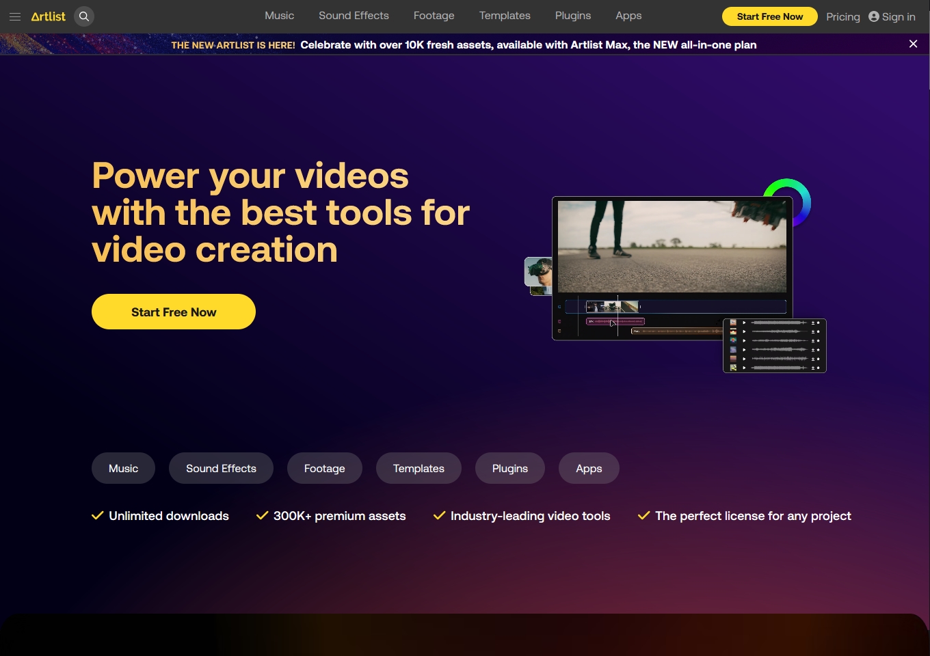Open Plugins in the top navigation
Image resolution: width=930 pixels, height=656 pixels.
(573, 16)
